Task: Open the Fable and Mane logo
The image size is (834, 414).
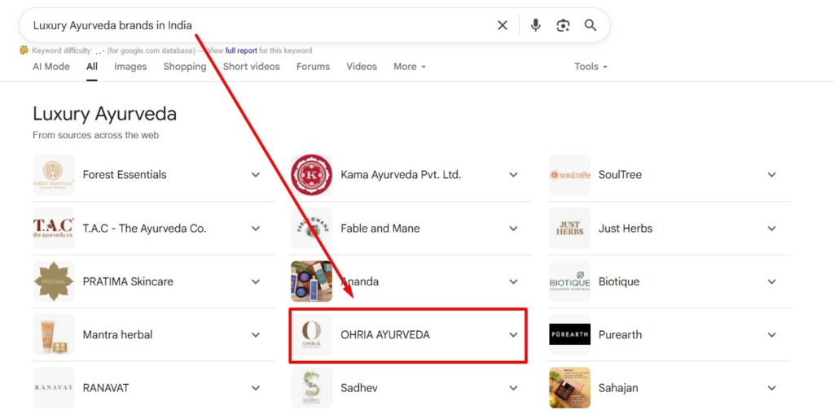Action: [x=312, y=228]
